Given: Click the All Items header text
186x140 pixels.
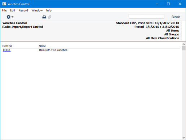Looking at the screenshot, I should 173,31.
